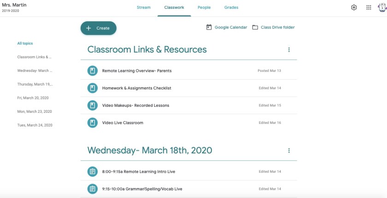Screen dimensions: 387x198
Task: Switch to the People tab
Action: tap(203, 8)
